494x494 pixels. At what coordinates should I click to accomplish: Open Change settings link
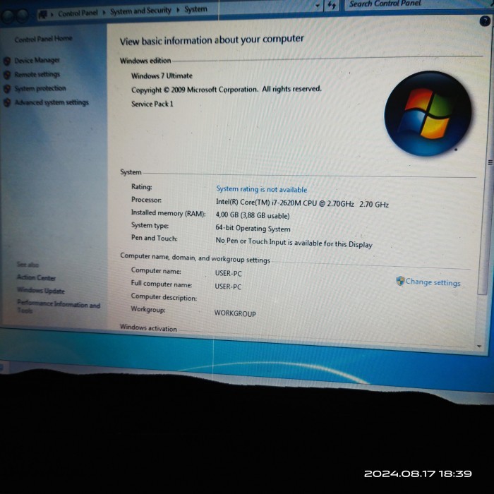[x=433, y=282]
